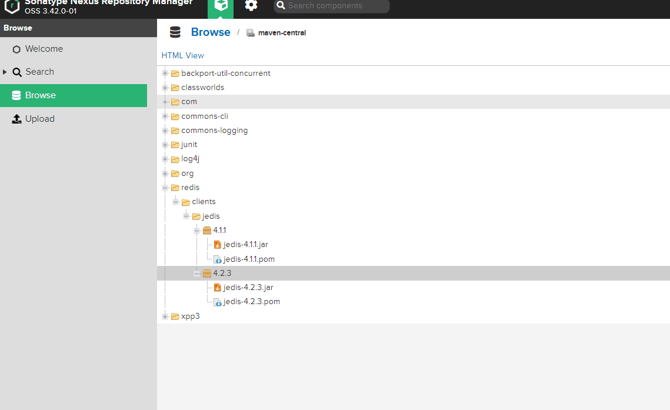The height and width of the screenshot is (410, 670).
Task: Select the commons-logging tree row
Action: coord(414,130)
